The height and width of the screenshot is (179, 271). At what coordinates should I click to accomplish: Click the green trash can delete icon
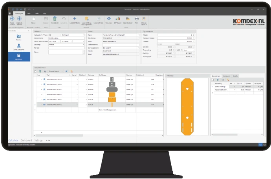coord(55,19)
